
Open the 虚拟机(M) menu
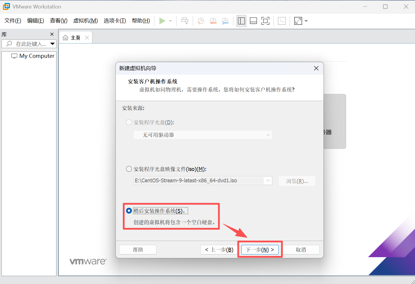point(85,21)
